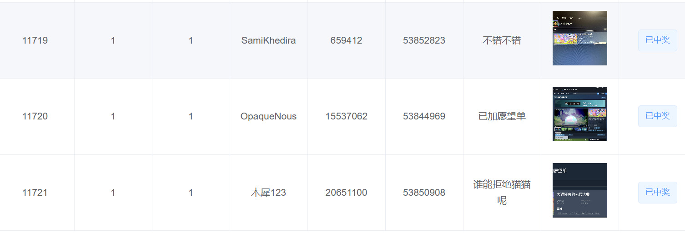Select the record ID 11720

[x=35, y=116]
